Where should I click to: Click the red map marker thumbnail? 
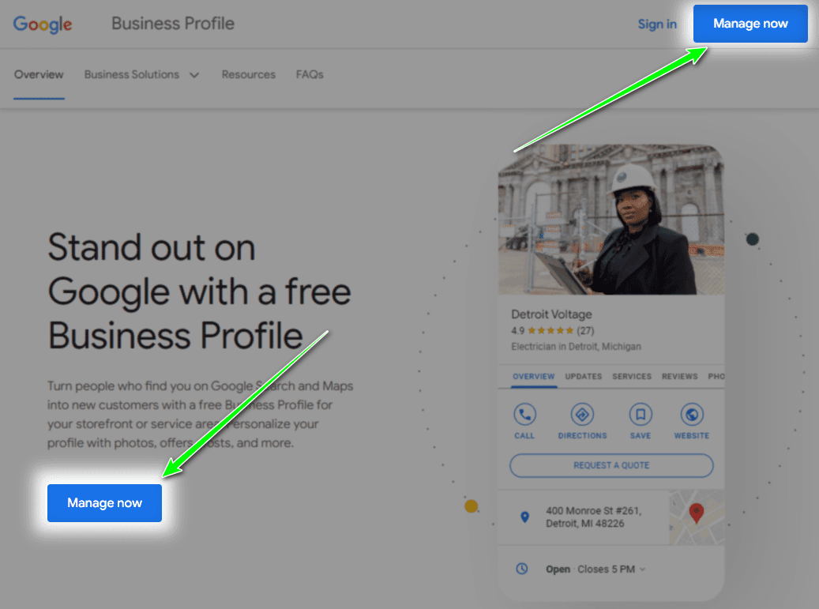pyautogui.click(x=697, y=517)
